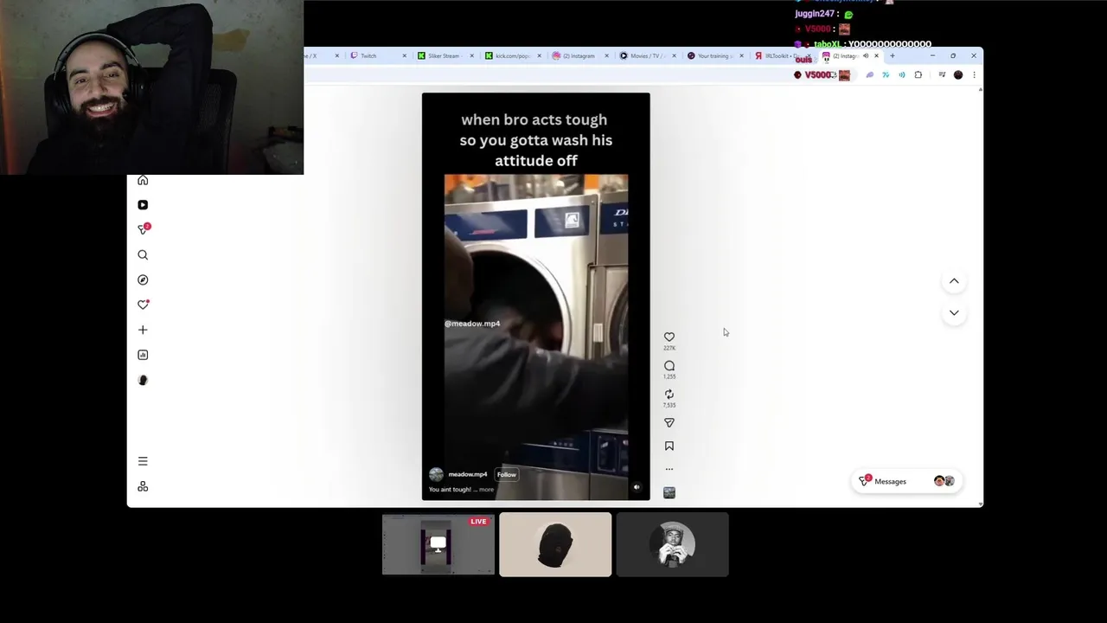This screenshot has height=623, width=1107.
Task: Go to the previous reel with up chevron
Action: 954,281
